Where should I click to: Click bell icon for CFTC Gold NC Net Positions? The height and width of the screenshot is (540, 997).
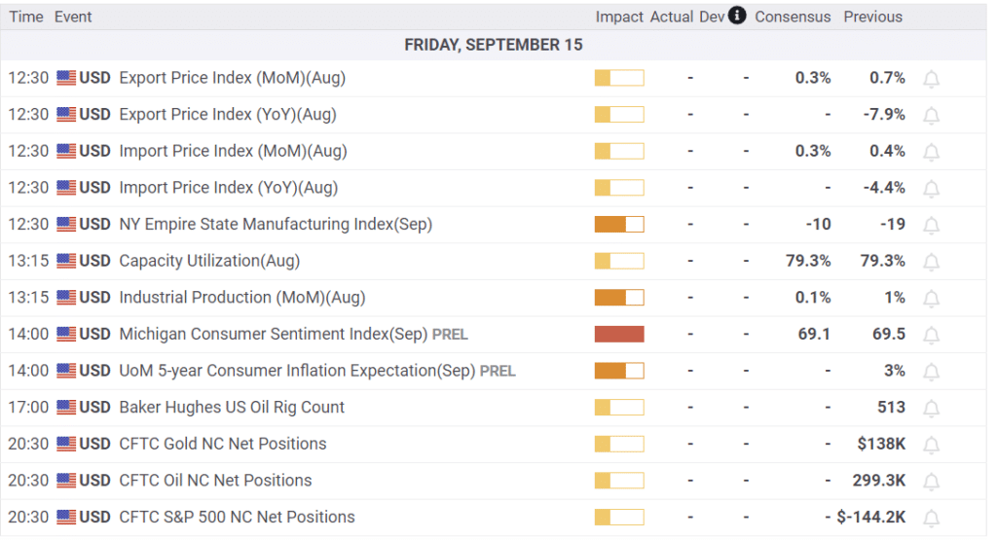(931, 445)
